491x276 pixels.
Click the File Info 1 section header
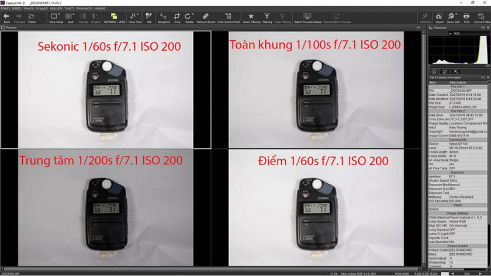[458, 86]
